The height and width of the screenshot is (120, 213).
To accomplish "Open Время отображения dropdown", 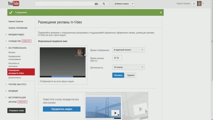I will pyautogui.click(x=128, y=50).
